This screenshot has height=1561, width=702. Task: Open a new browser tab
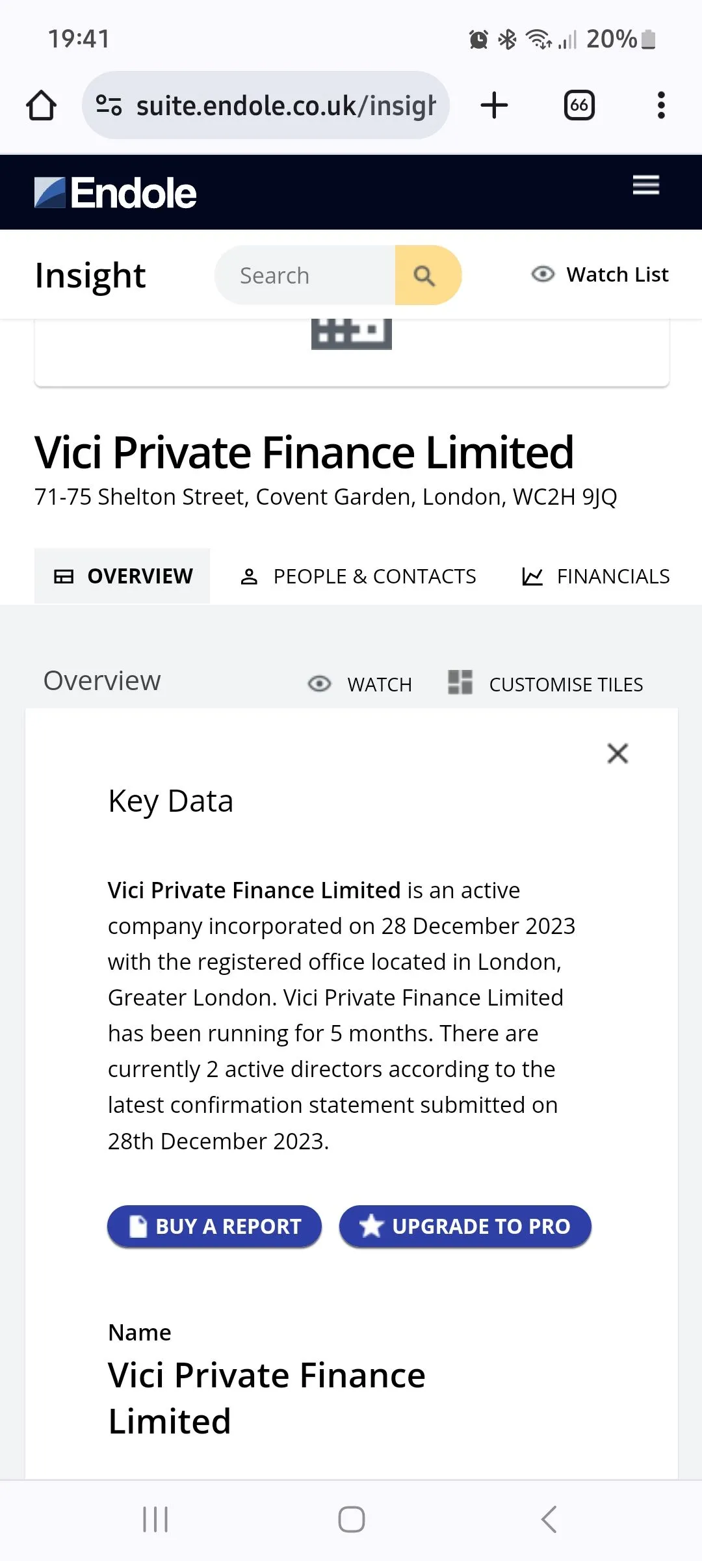(494, 105)
